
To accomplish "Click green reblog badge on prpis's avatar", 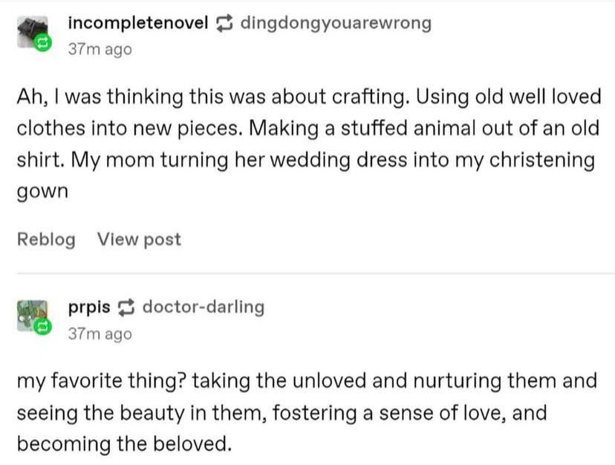I will (44, 327).
